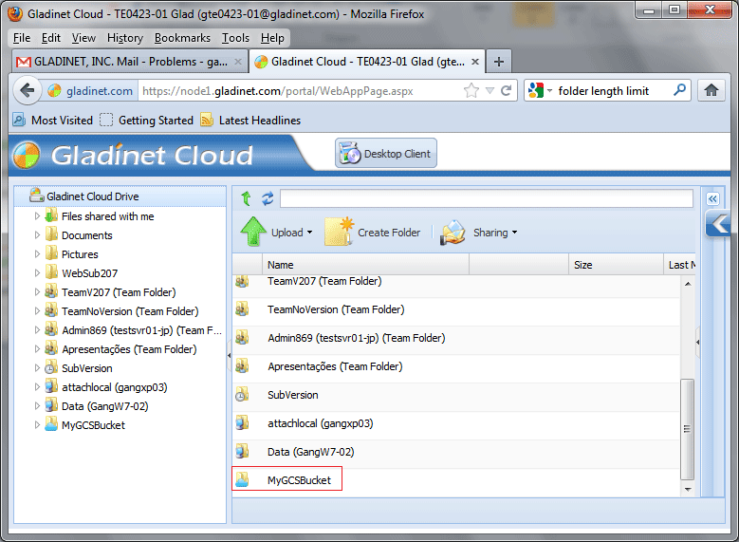Click the Admin869 team folder icon in file list
Image resolution: width=739 pixels, height=542 pixels.
242,338
